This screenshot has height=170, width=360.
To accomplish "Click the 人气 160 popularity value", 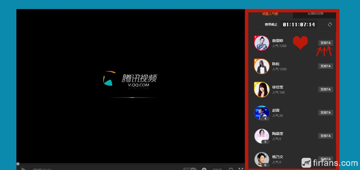I will pos(278,92).
